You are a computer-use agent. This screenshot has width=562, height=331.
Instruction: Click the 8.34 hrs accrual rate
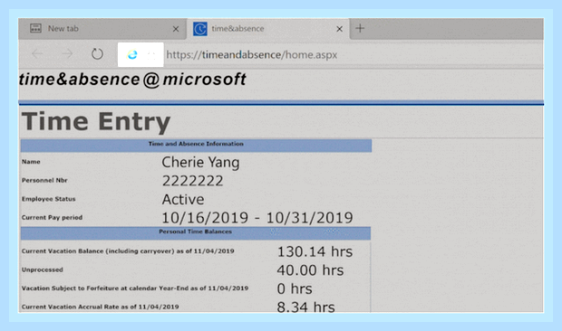pyautogui.click(x=305, y=307)
